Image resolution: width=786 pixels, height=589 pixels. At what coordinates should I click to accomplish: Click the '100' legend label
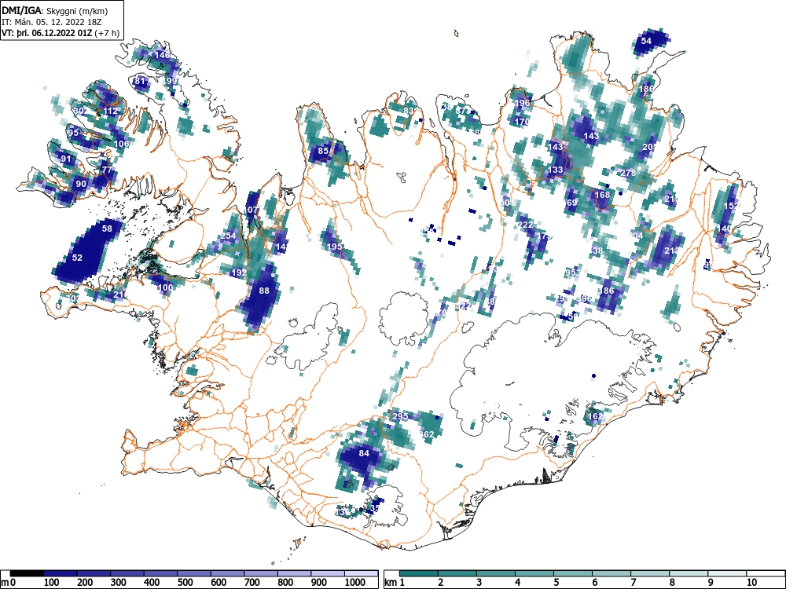click(52, 583)
